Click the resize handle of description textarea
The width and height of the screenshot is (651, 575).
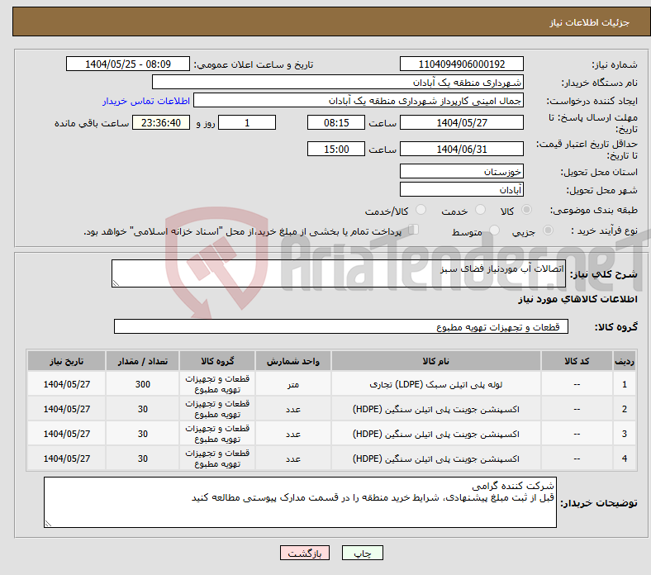tap(116, 283)
